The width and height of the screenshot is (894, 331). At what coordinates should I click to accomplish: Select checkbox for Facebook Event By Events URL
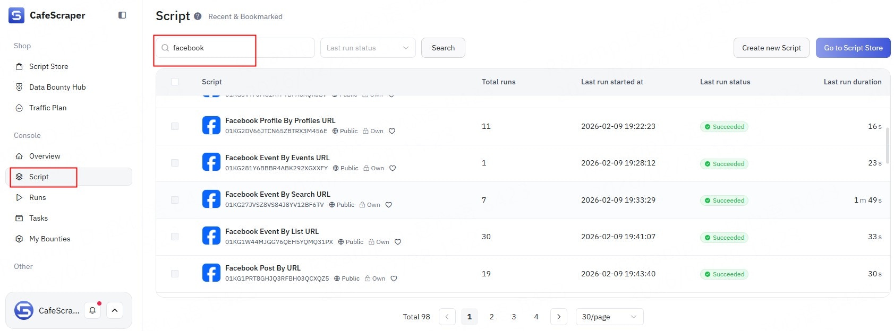(x=175, y=163)
